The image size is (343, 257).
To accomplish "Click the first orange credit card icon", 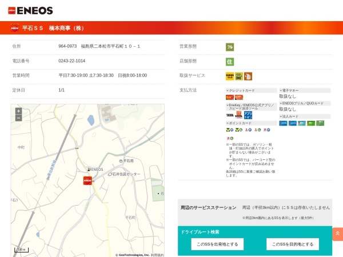I will click(x=230, y=97).
